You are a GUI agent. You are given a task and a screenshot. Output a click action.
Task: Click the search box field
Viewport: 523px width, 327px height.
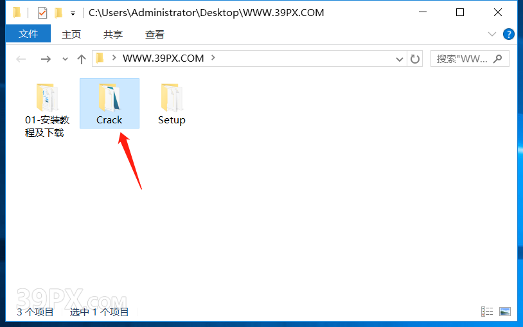pyautogui.click(x=470, y=59)
